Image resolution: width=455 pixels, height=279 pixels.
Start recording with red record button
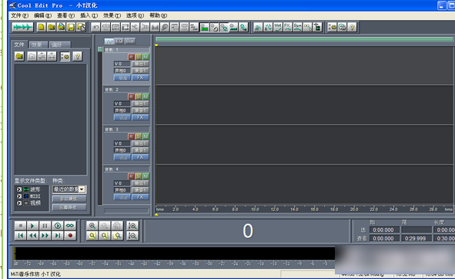[x=70, y=235]
